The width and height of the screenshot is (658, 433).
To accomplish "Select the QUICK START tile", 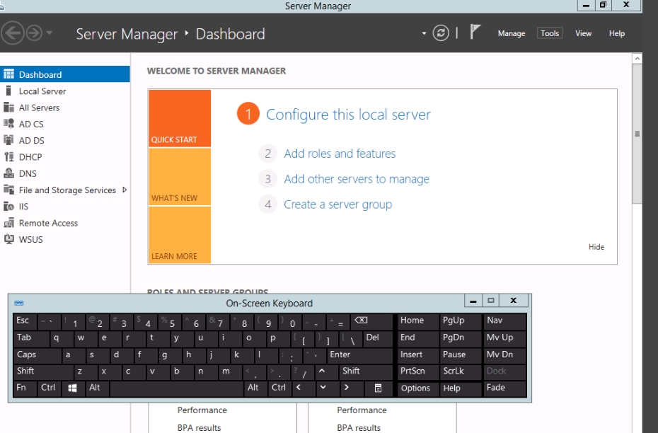I will 180,118.
